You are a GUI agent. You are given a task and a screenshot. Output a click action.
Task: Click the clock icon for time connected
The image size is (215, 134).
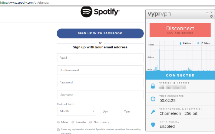pyautogui.click(x=153, y=99)
